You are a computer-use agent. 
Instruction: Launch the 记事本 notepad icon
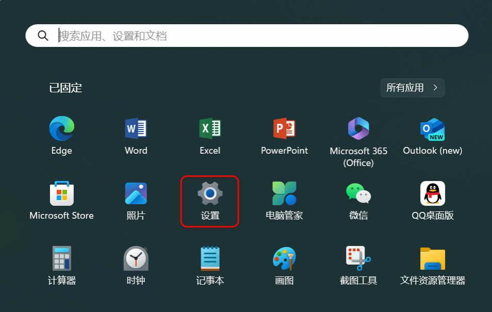(x=210, y=258)
